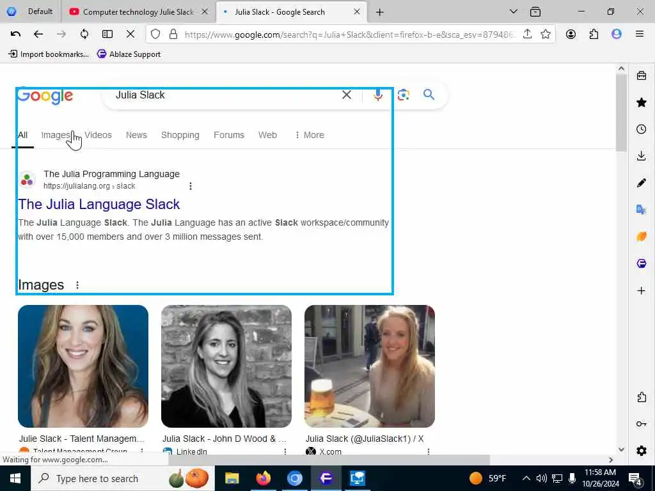Expand the More search filters menu
The height and width of the screenshot is (491, 655).
(x=310, y=135)
